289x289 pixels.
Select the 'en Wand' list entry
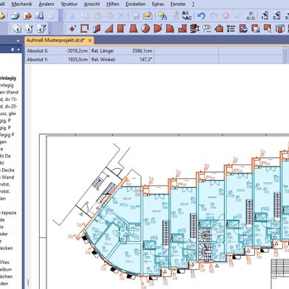tap(9, 92)
